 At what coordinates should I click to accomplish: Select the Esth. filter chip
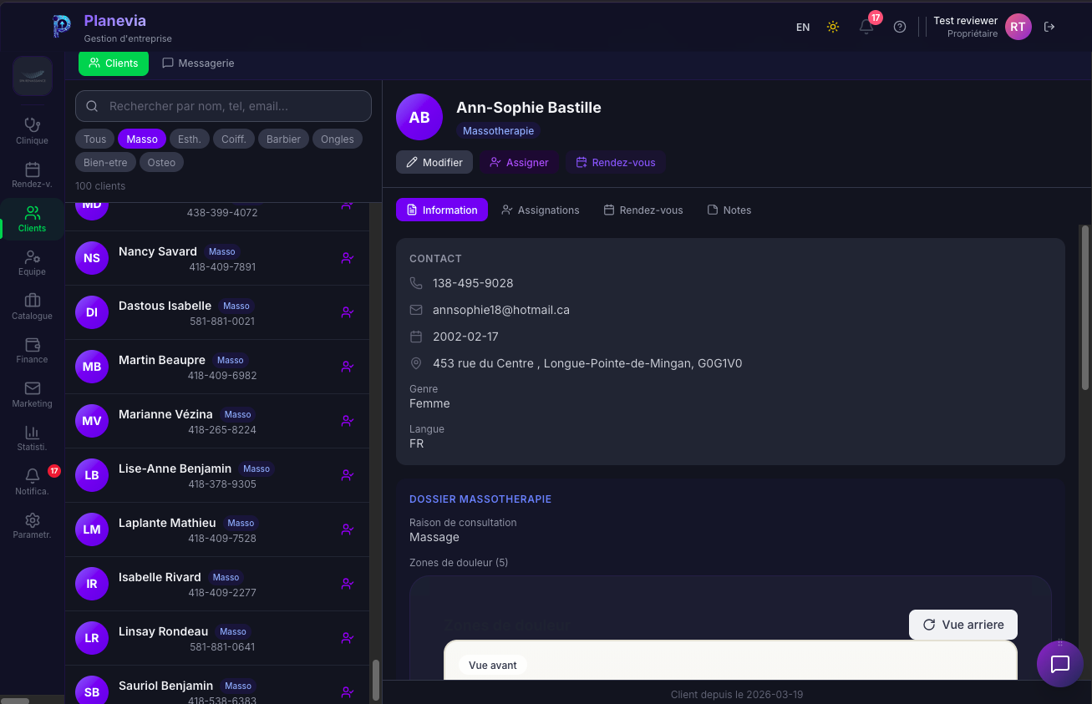pos(190,139)
